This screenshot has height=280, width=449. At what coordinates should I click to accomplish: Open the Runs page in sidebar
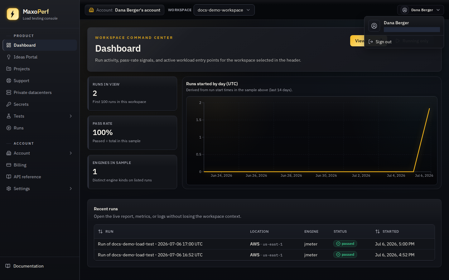(x=40, y=128)
